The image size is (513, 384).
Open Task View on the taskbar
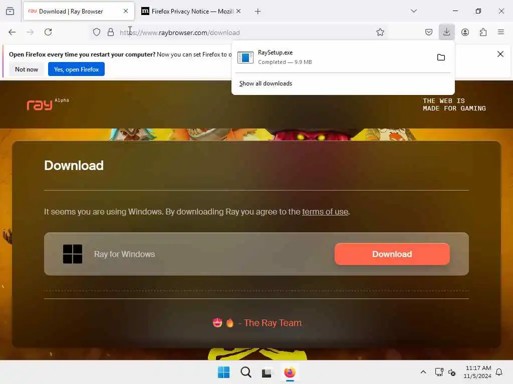tap(267, 372)
